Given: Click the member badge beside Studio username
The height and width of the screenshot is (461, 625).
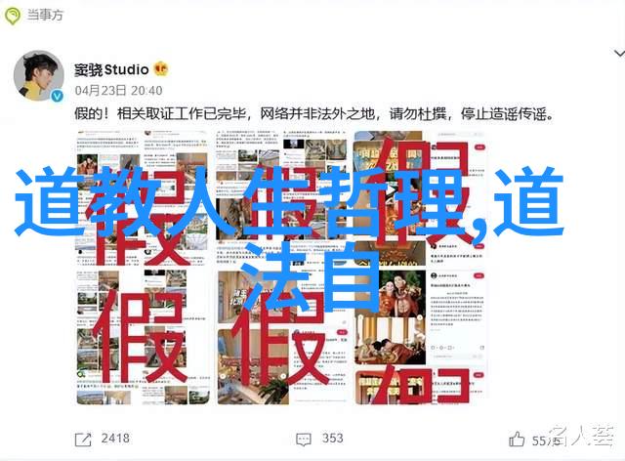Looking at the screenshot, I should click(161, 69).
